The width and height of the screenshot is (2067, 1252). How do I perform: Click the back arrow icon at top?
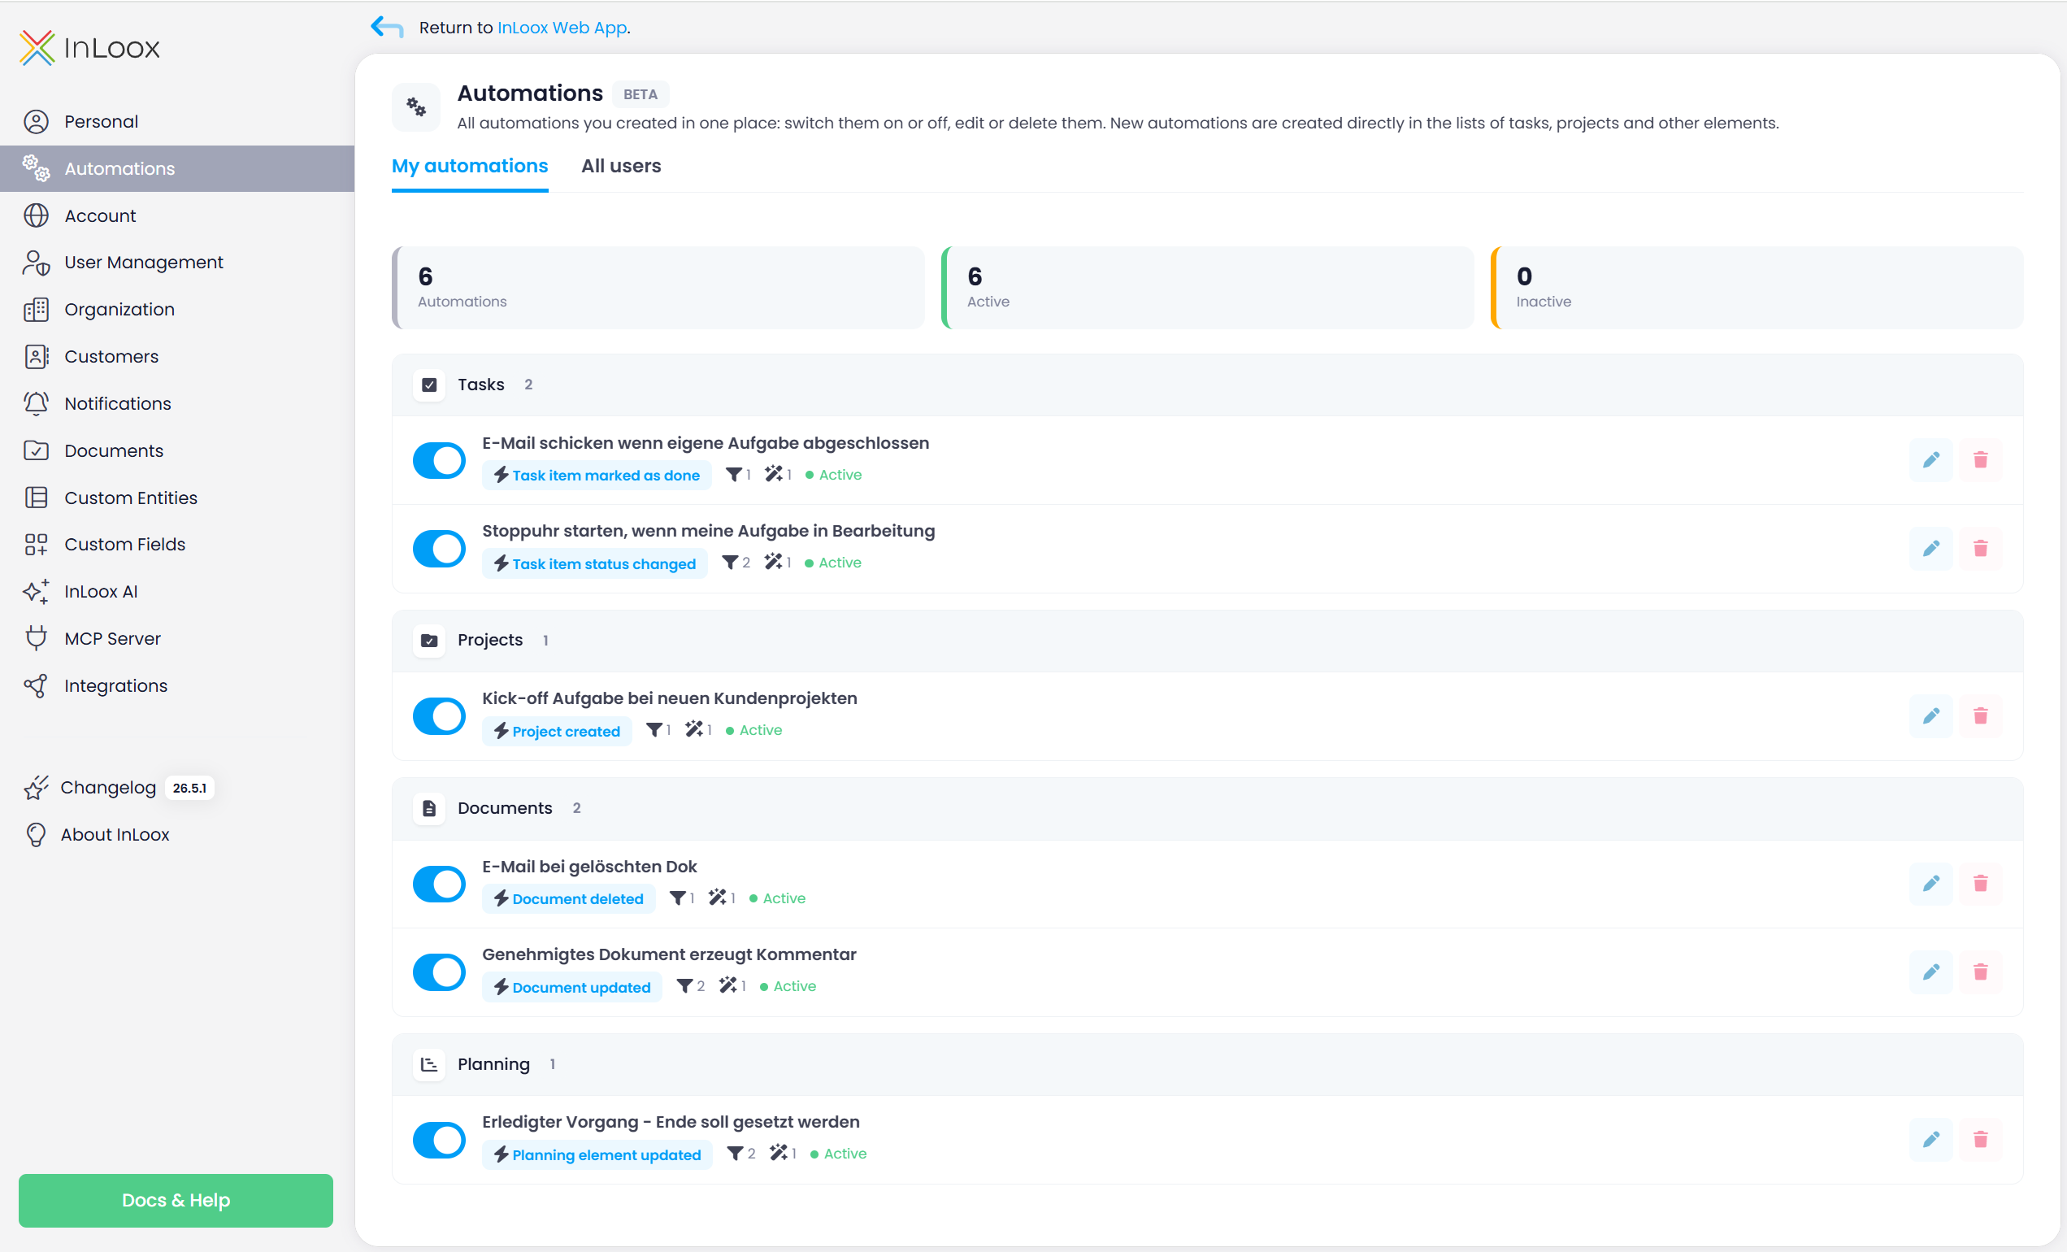[x=387, y=27]
